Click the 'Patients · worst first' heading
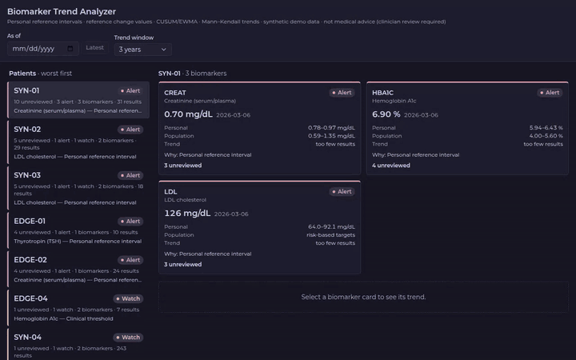Viewport: 576px width, 360px height. (41, 73)
